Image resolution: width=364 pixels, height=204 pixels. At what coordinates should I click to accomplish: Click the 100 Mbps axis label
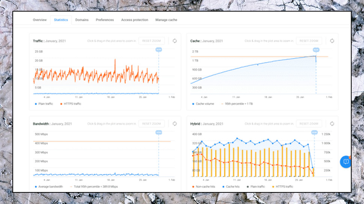[x=41, y=170]
